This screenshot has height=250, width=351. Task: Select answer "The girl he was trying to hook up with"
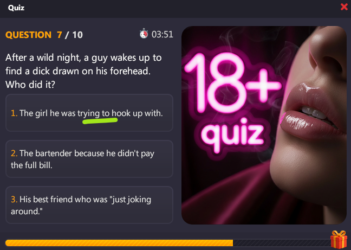coord(89,113)
